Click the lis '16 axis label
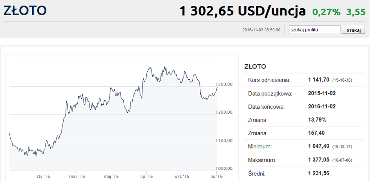Screen dimensions: 371x182 coord(216,177)
